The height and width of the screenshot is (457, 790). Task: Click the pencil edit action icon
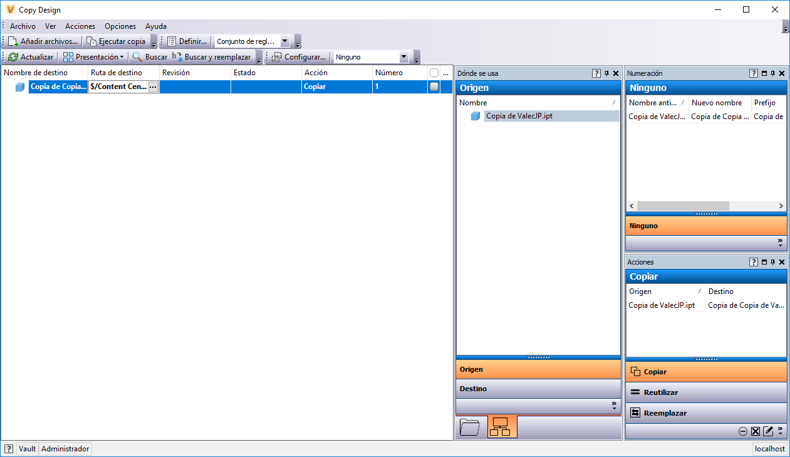768,431
